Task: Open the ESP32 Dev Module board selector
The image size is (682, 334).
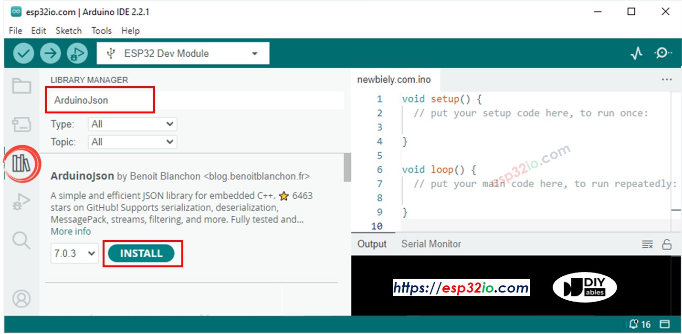Action: tap(183, 53)
